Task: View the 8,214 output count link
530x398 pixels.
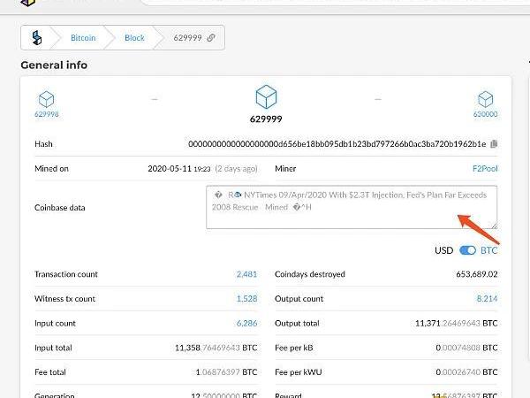Action: pos(487,299)
